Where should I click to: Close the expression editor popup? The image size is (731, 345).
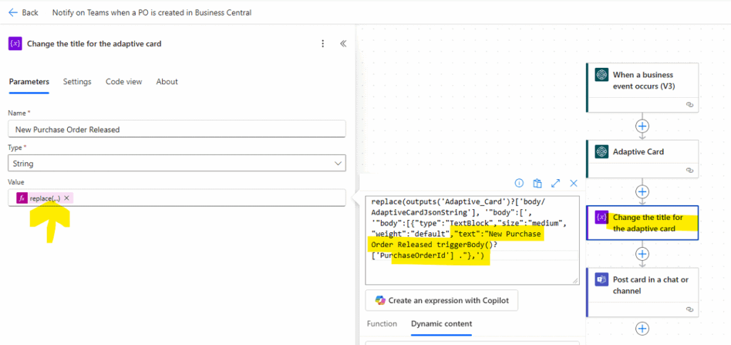point(573,183)
